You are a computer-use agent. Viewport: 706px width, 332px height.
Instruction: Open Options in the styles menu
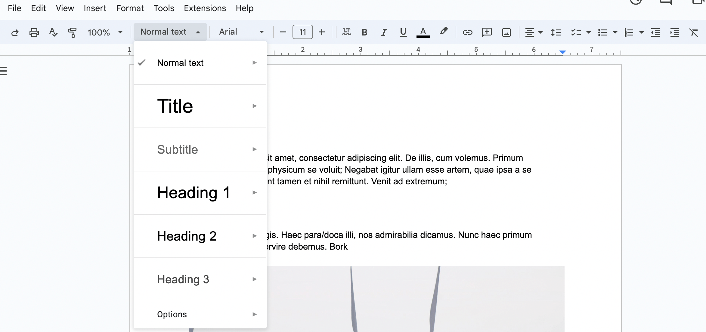(x=172, y=314)
